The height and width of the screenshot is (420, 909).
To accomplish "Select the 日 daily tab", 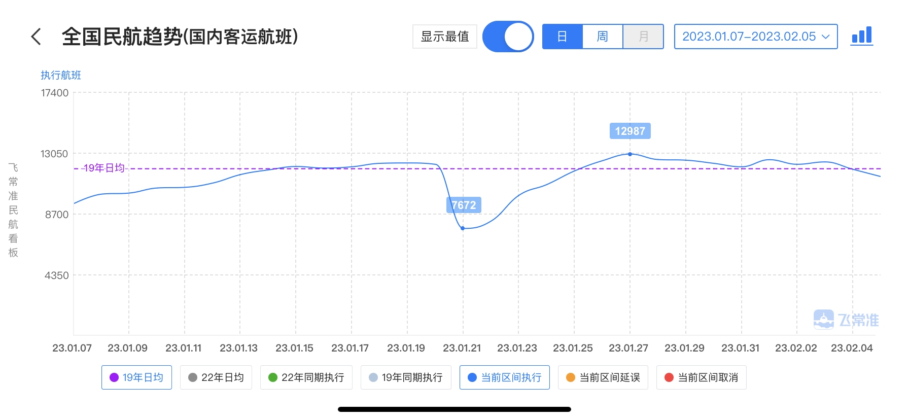I will 562,37.
